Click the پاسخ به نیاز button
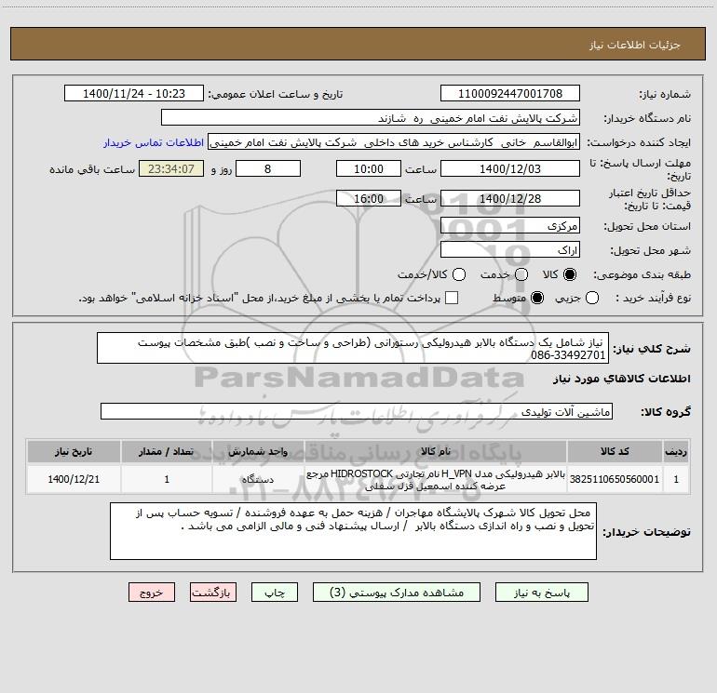 point(542,593)
